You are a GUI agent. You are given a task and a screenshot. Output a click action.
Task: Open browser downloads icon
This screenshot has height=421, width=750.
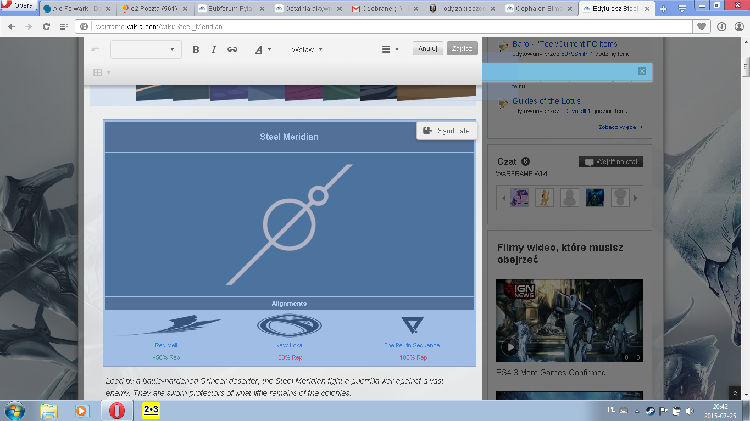(721, 26)
